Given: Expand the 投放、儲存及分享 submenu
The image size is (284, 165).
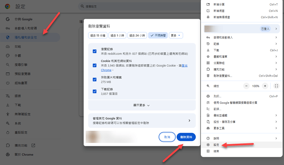Looking at the screenshot, I should pyautogui.click(x=242, y=122).
